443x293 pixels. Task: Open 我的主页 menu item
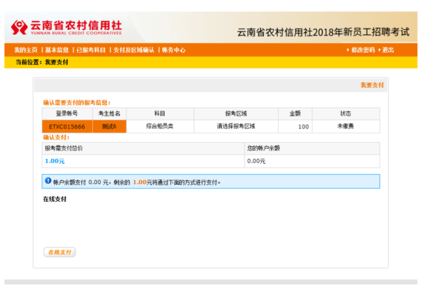pyautogui.click(x=26, y=50)
